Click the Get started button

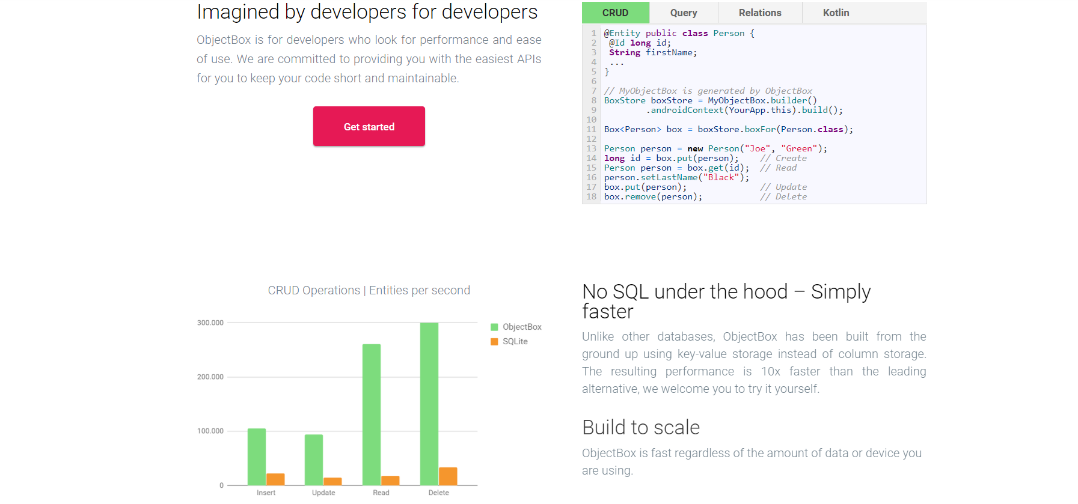369,126
